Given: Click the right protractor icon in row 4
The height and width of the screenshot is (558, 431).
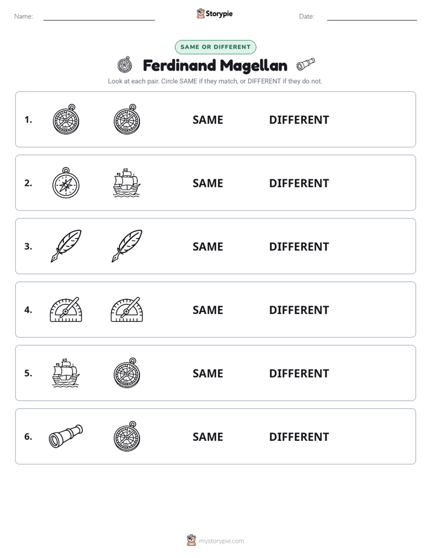Looking at the screenshot, I should pos(127,310).
